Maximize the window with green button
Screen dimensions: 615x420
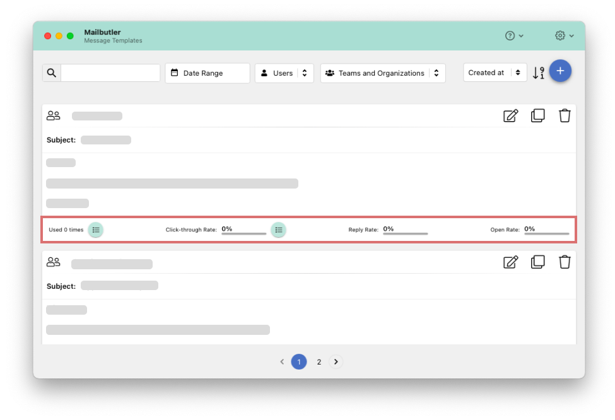pos(70,36)
